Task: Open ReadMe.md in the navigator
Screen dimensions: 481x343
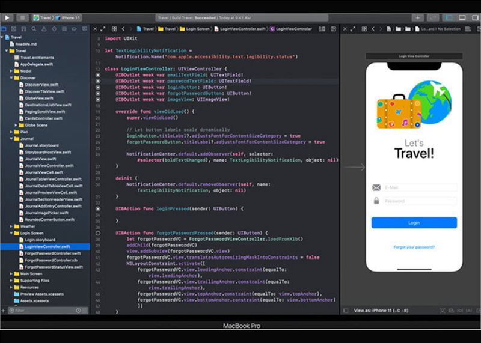Action: click(x=23, y=44)
